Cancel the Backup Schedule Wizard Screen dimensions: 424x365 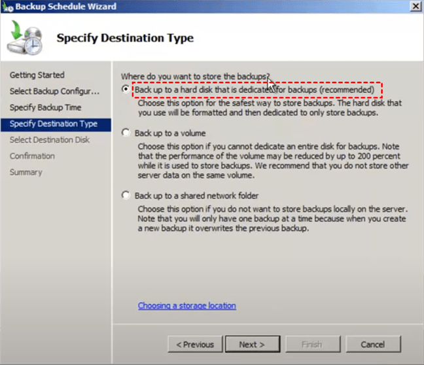[x=372, y=344]
